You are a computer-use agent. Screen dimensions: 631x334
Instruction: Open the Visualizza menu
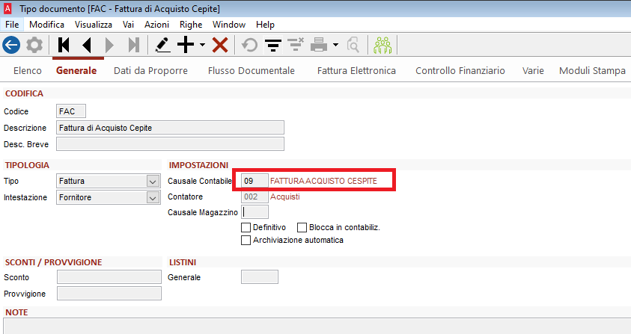coord(94,25)
